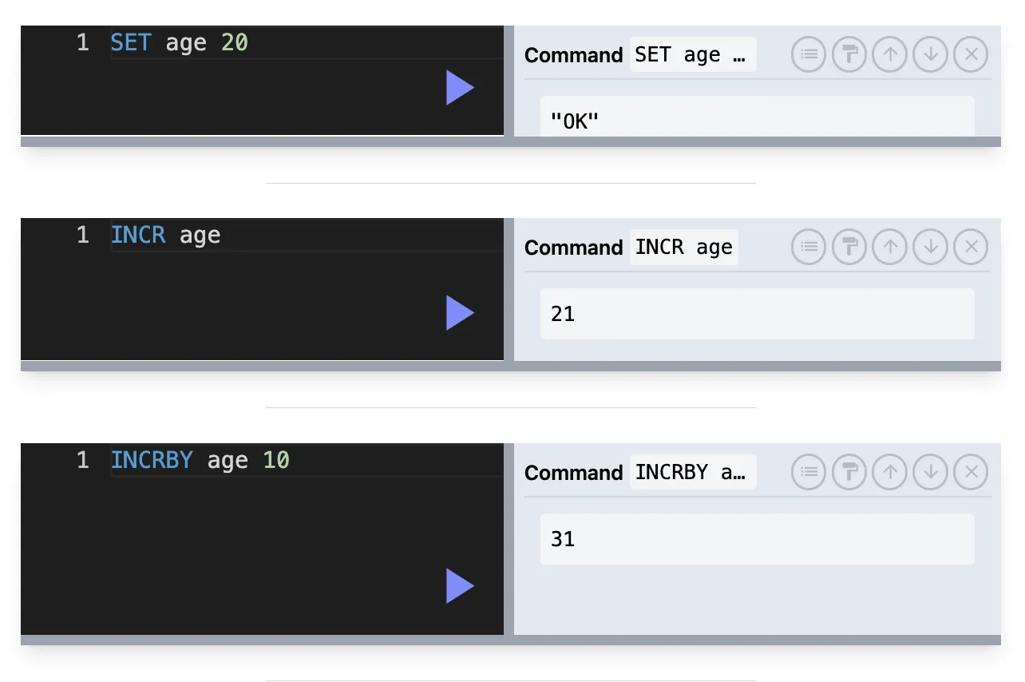1025x682 pixels.
Task: Run the INCRBY age 10 command
Action: click(x=460, y=586)
